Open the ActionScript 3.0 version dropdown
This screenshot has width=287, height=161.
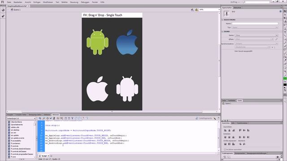pyautogui.click(x=21, y=119)
